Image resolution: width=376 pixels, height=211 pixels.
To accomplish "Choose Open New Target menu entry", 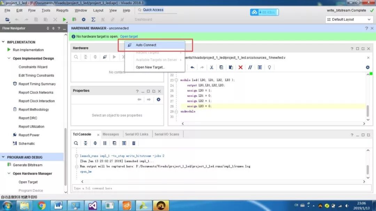I will (155, 67).
